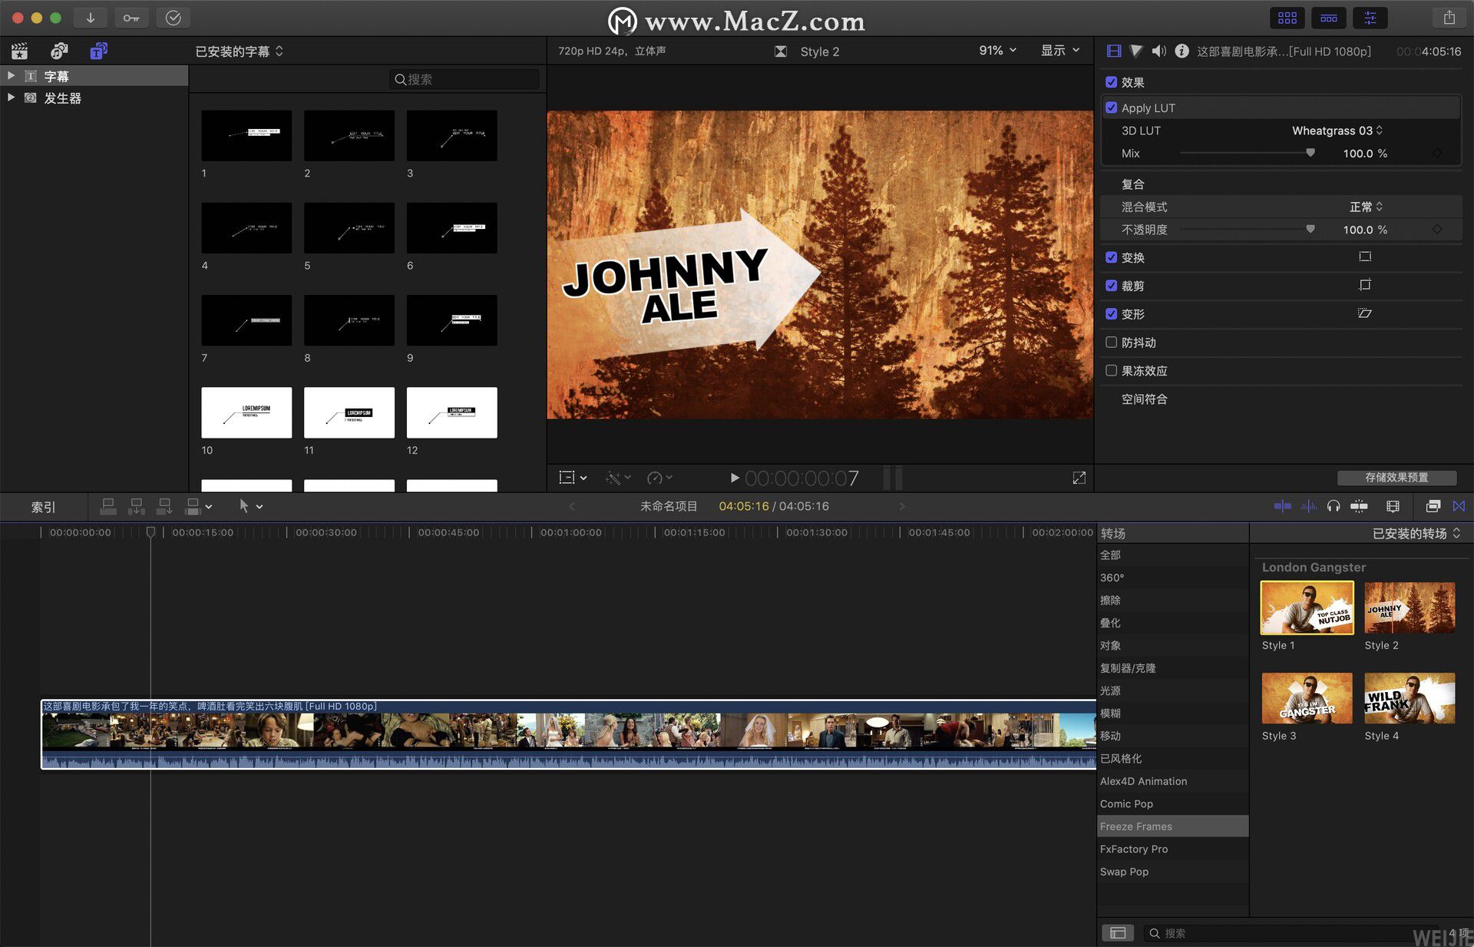The height and width of the screenshot is (947, 1474).
Task: Uncheck the 变形 checkbox
Action: [x=1111, y=313]
